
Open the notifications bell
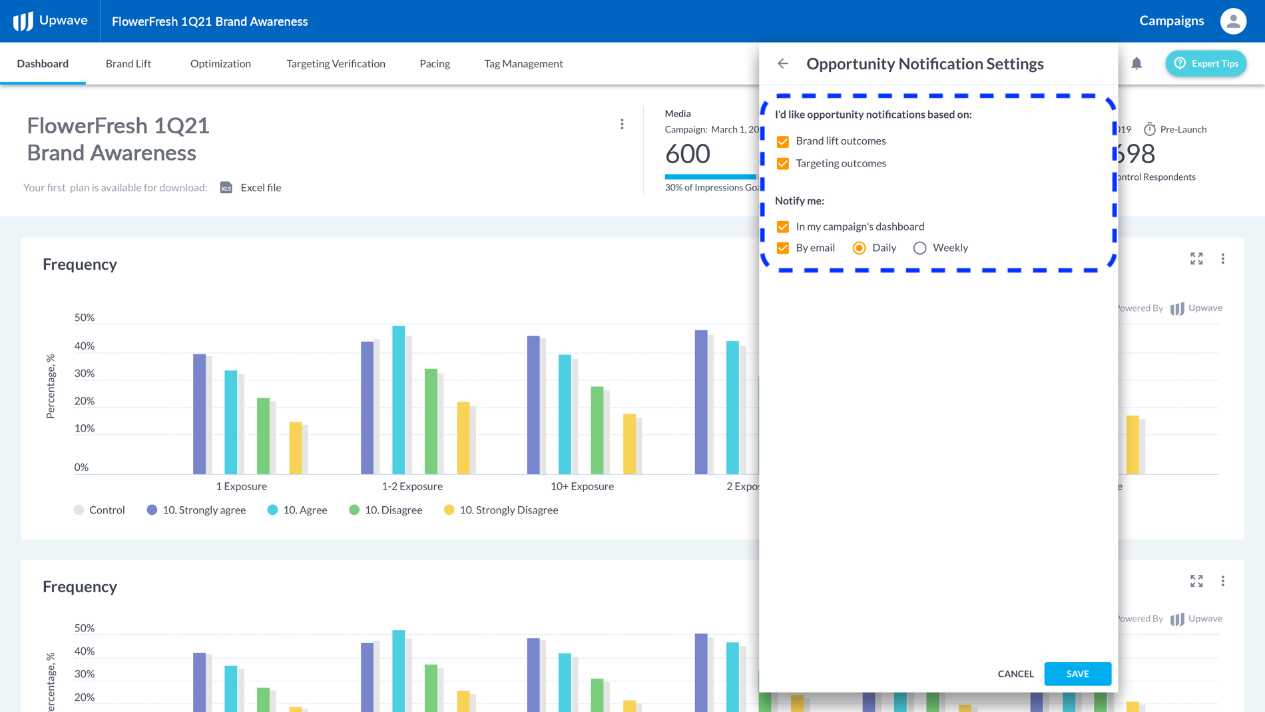tap(1137, 63)
